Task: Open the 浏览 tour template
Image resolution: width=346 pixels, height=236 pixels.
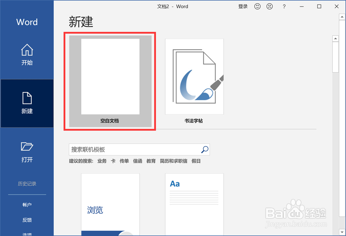Action: click(110, 204)
